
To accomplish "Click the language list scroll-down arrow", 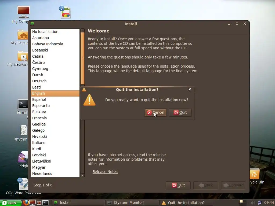I will (82, 175).
